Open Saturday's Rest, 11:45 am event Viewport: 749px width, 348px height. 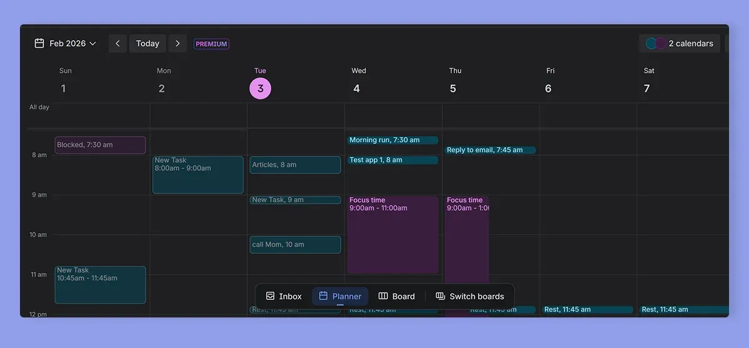(684, 309)
